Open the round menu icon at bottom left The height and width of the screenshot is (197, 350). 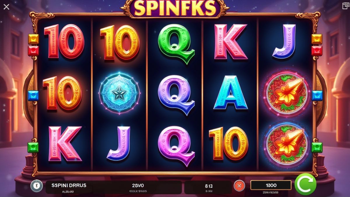click(x=35, y=186)
